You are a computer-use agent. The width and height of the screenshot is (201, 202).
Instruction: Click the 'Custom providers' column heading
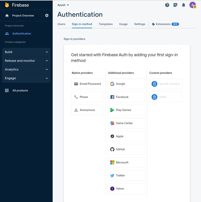[161, 73]
